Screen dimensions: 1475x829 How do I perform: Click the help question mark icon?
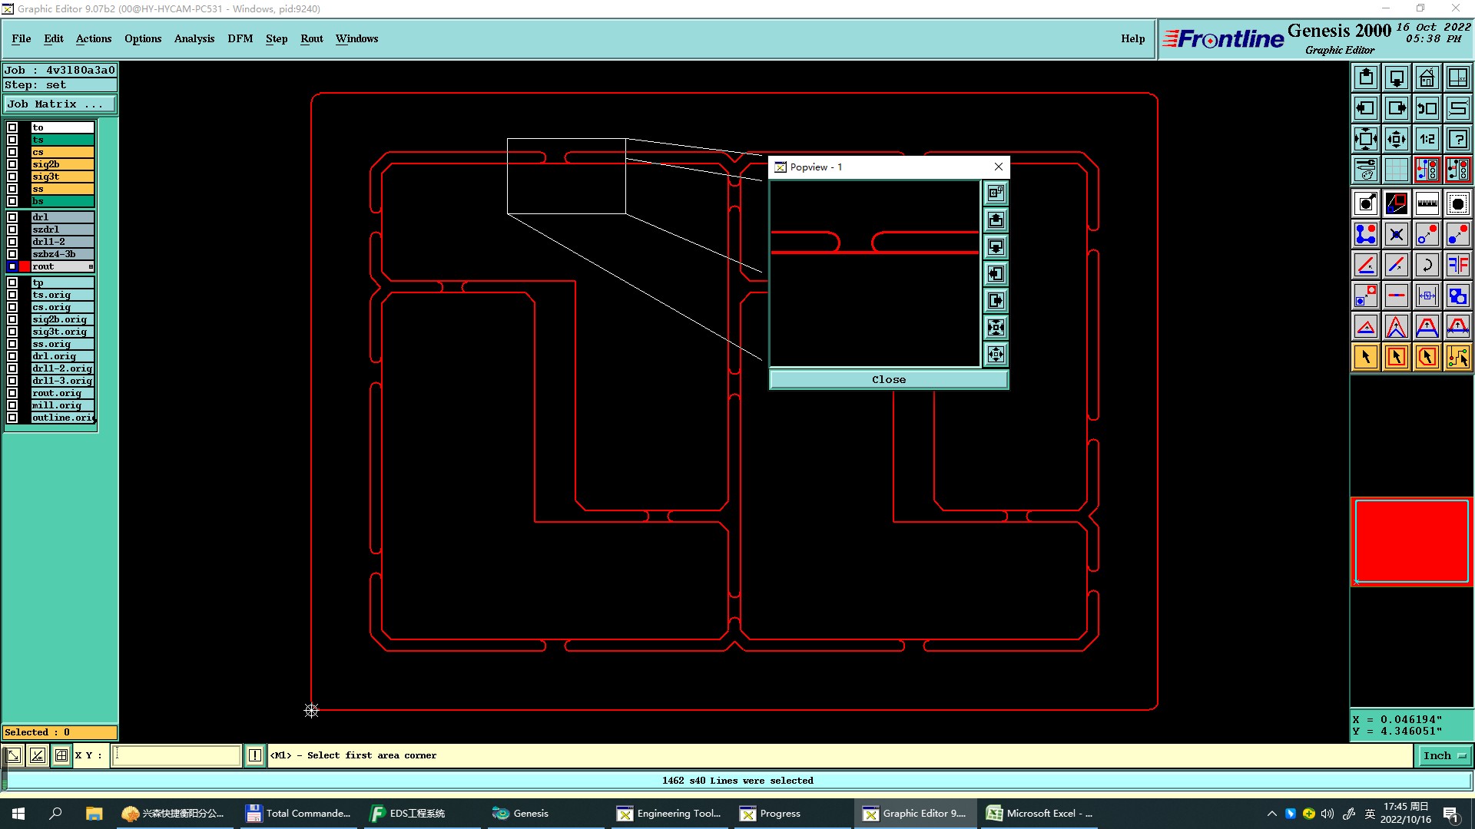[1457, 139]
